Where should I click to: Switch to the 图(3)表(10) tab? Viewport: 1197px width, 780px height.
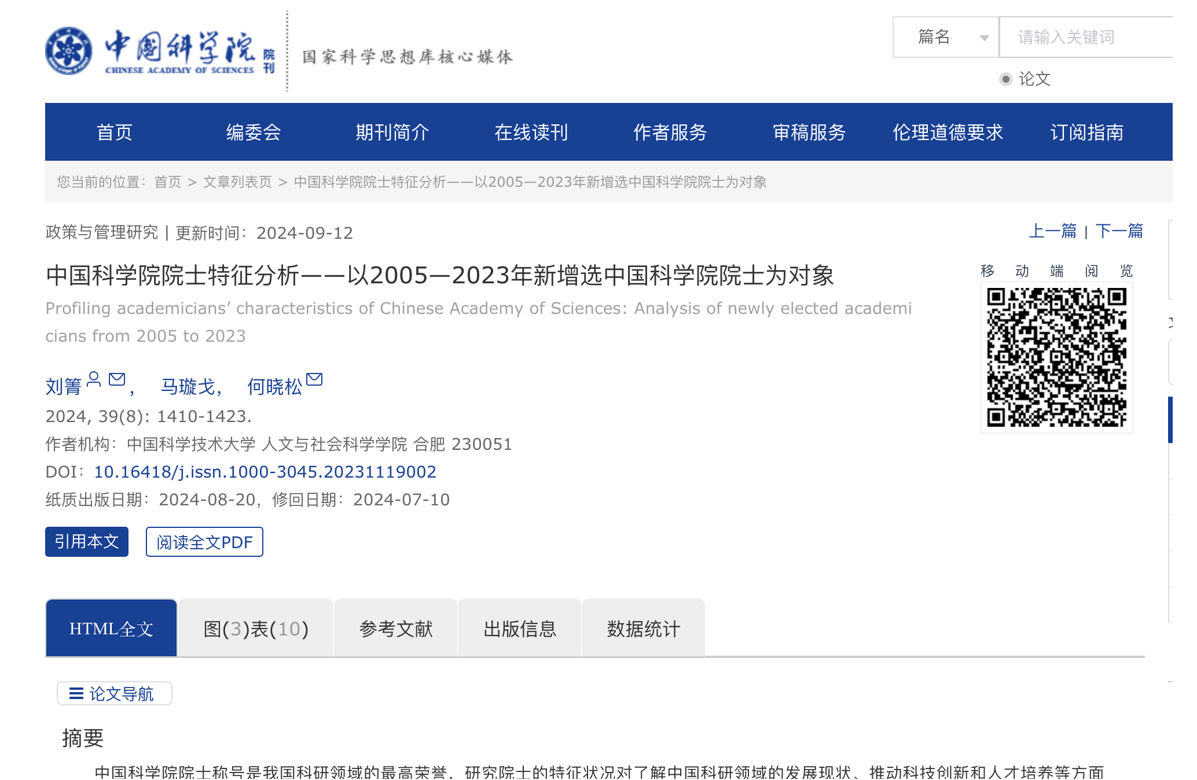[x=256, y=628]
